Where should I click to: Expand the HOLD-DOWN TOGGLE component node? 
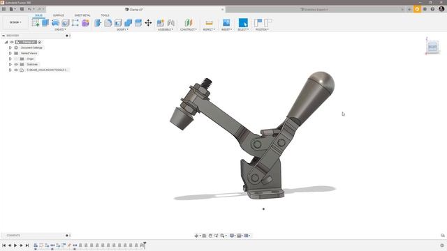[x=10, y=70]
